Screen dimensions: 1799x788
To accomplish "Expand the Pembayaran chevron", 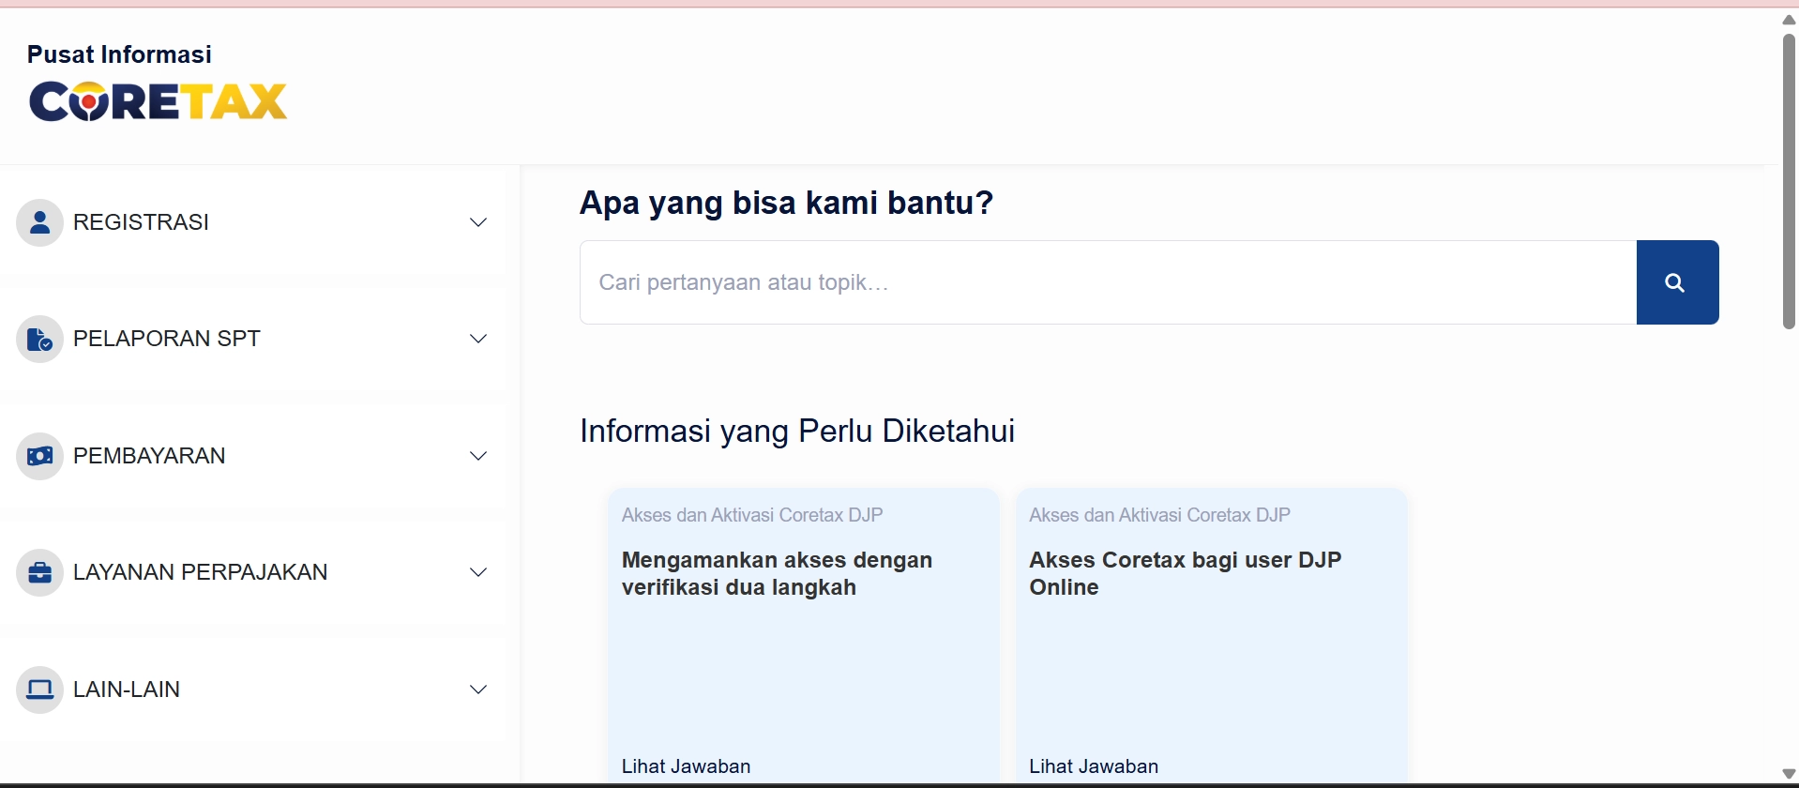I will tap(478, 456).
